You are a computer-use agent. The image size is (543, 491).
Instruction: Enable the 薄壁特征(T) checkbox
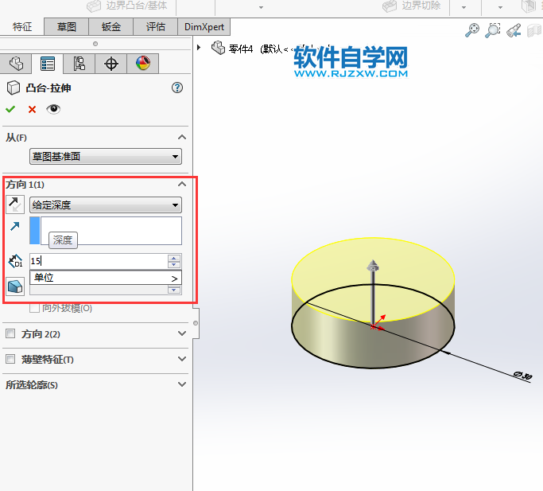pyautogui.click(x=10, y=359)
